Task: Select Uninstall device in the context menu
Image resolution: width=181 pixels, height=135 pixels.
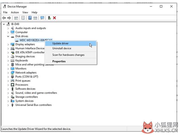Action: [62, 48]
